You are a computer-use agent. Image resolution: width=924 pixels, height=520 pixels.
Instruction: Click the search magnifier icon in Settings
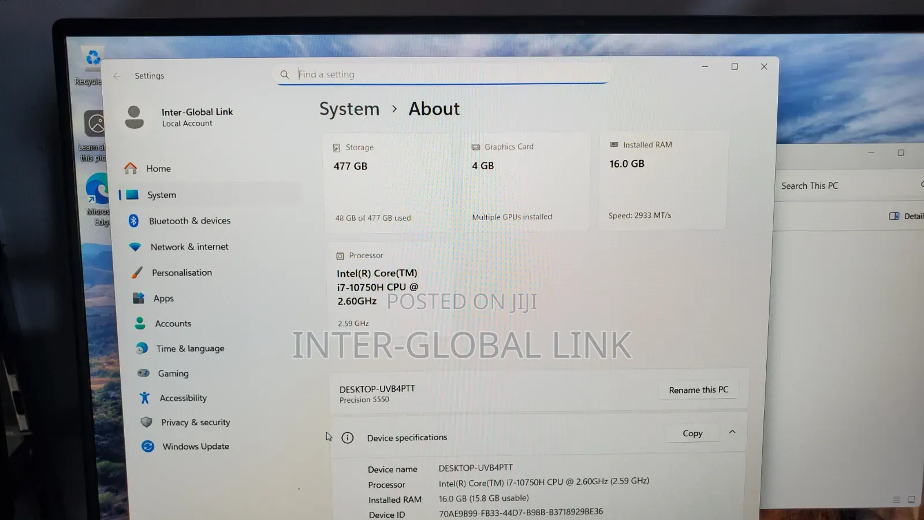tap(284, 75)
